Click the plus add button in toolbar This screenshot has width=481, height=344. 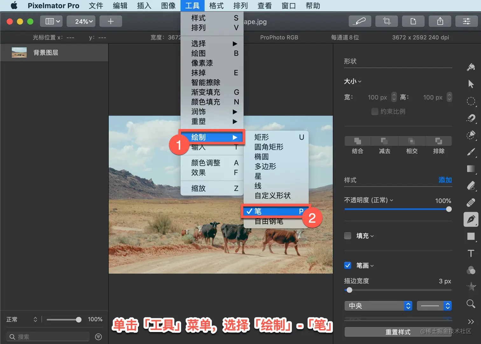111,21
